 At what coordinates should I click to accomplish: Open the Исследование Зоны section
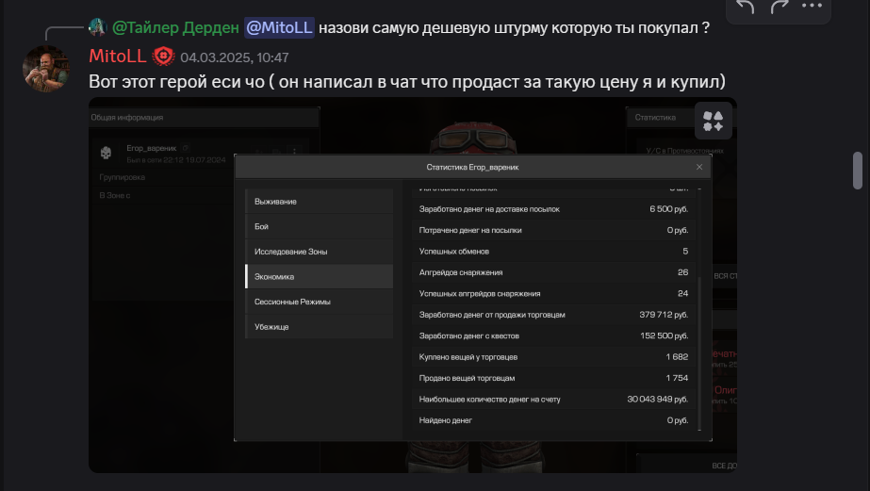pyautogui.click(x=319, y=252)
